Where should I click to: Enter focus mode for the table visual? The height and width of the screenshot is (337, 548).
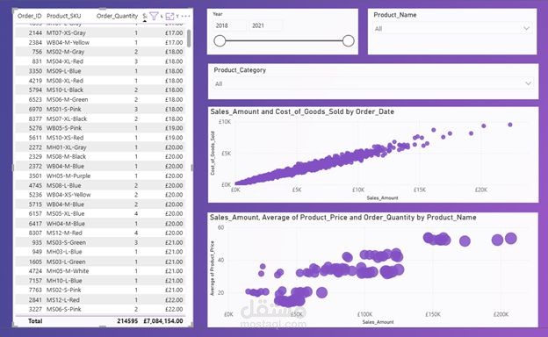(169, 16)
